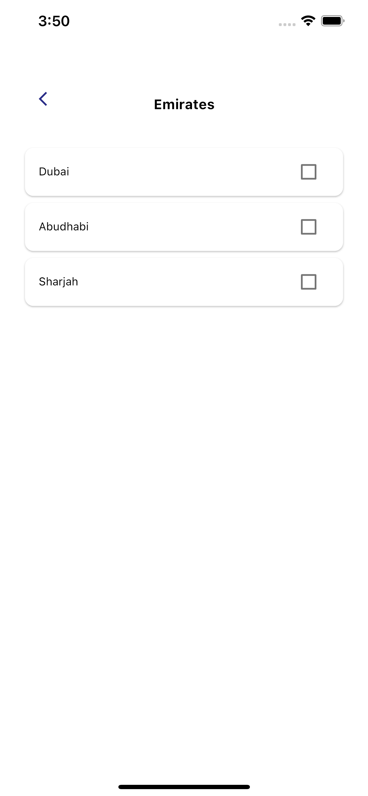Tick the Abudhabi checkbox
368x796 pixels.
pos(308,227)
